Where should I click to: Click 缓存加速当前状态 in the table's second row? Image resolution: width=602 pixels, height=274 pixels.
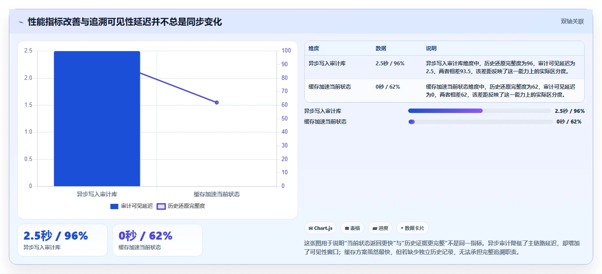point(329,87)
